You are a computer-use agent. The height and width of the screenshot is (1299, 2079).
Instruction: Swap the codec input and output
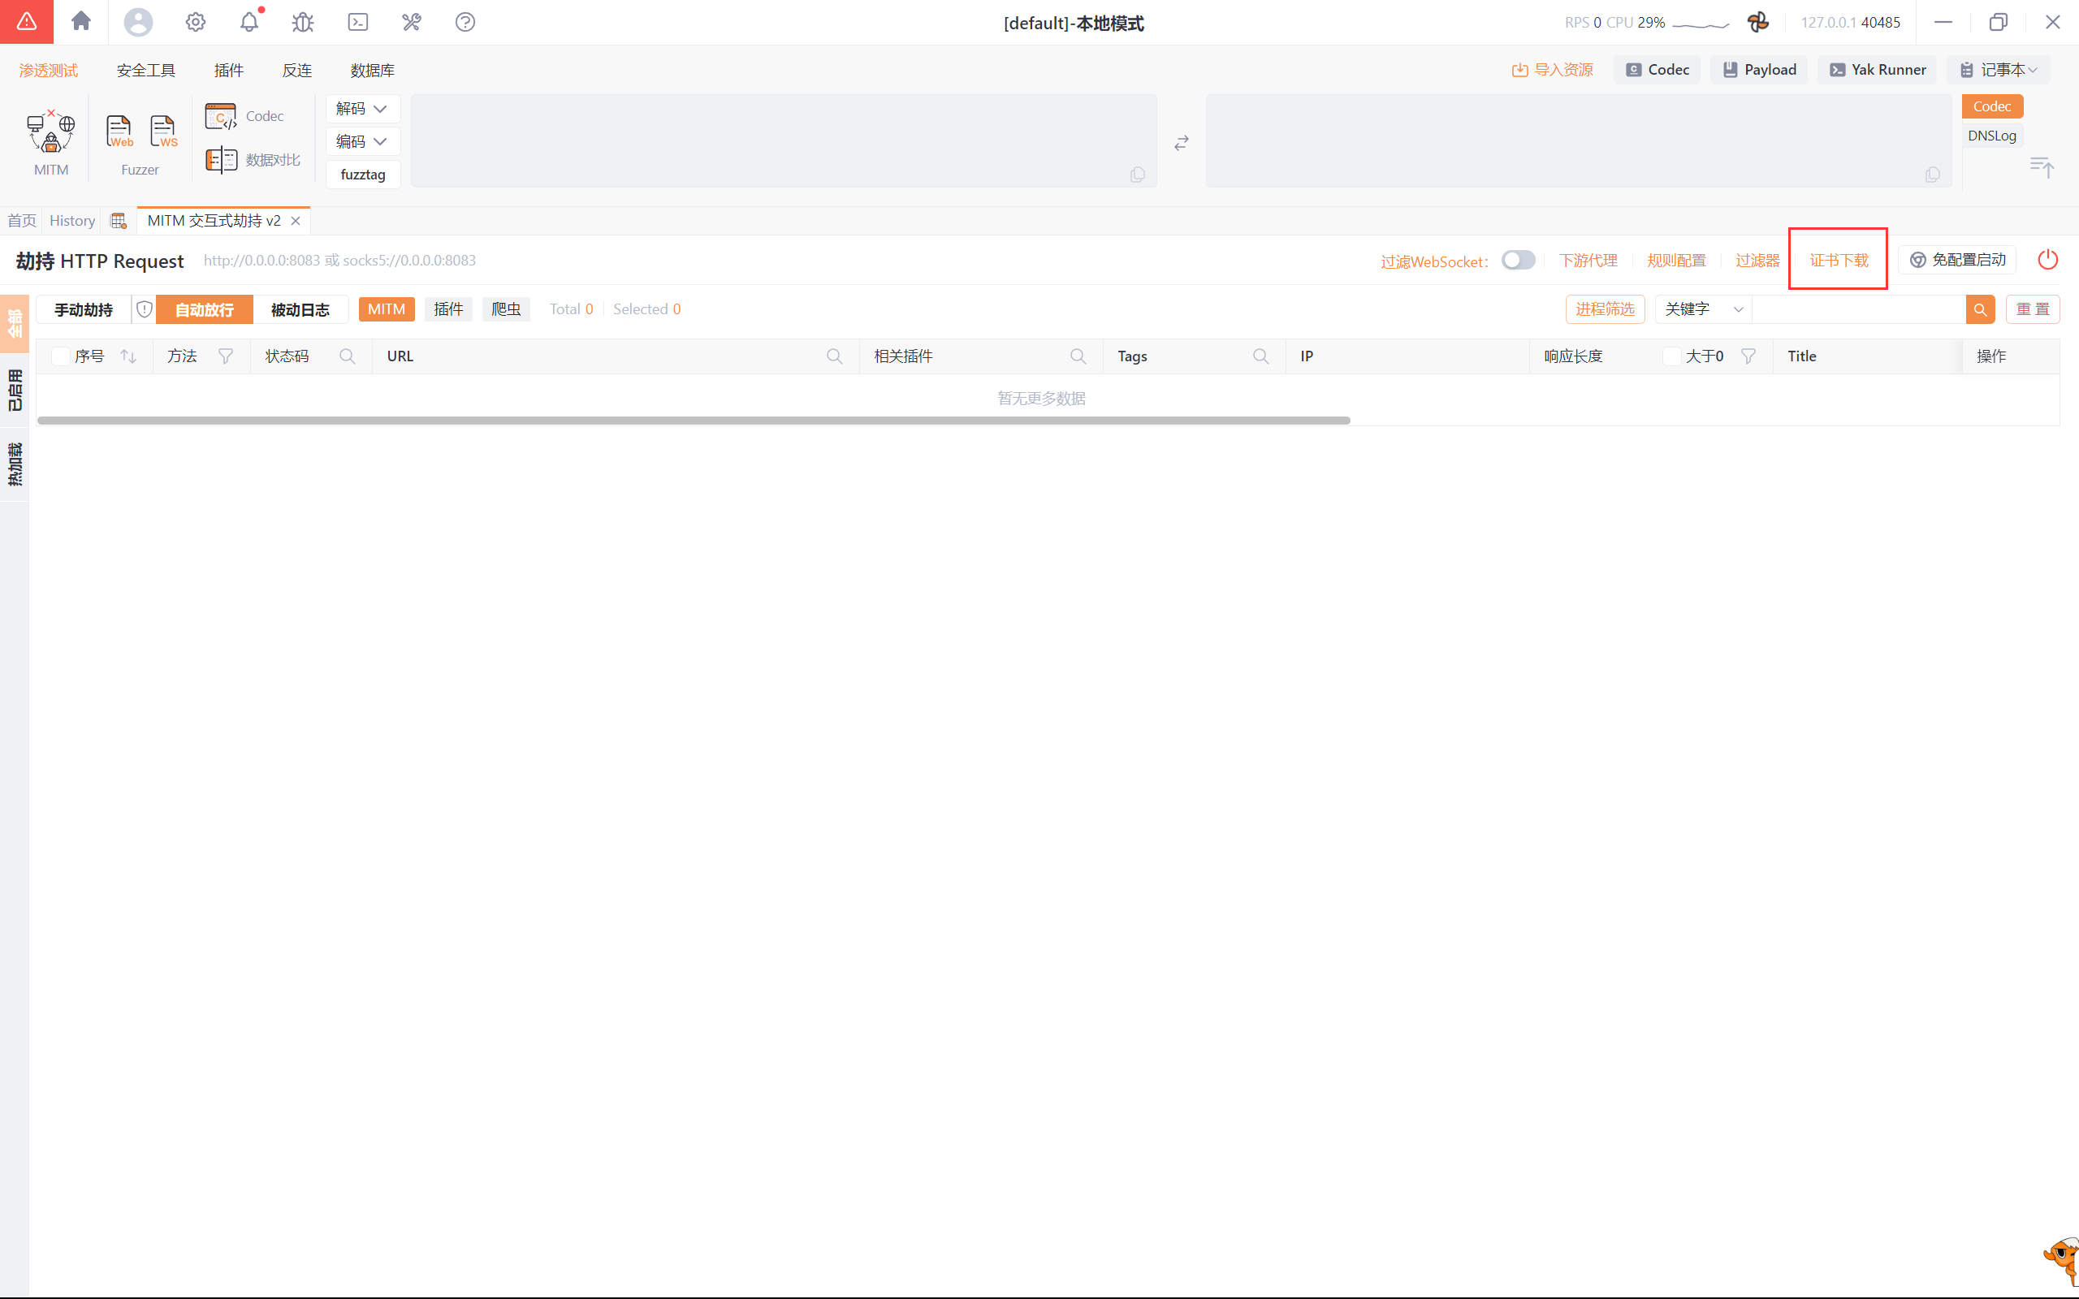[x=1182, y=143]
